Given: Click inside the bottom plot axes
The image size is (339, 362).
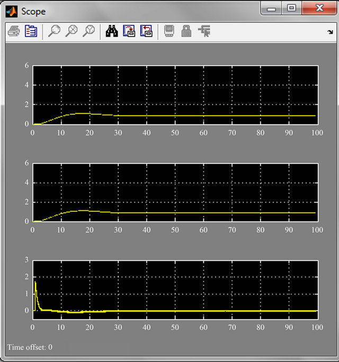Looking at the screenshot, I should click(x=175, y=290).
